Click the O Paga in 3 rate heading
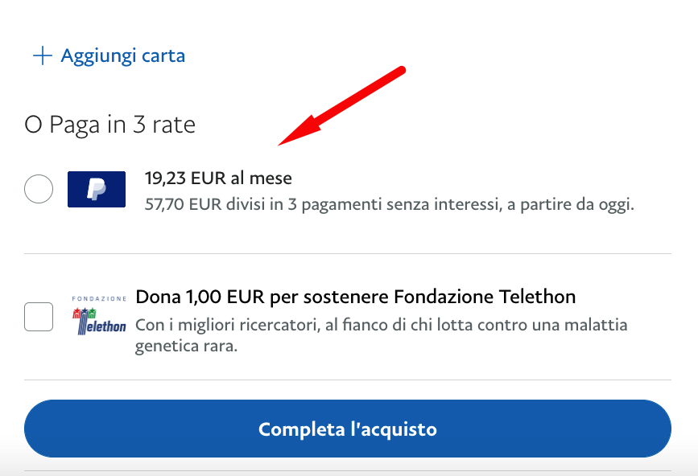The height and width of the screenshot is (476, 698). pos(110,125)
